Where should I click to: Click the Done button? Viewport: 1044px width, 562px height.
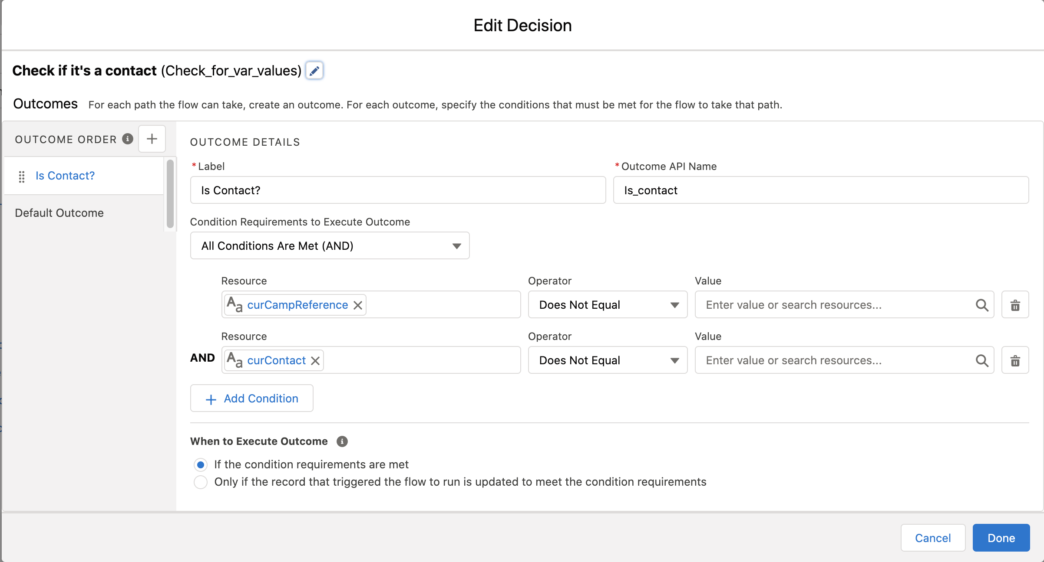(x=1001, y=538)
